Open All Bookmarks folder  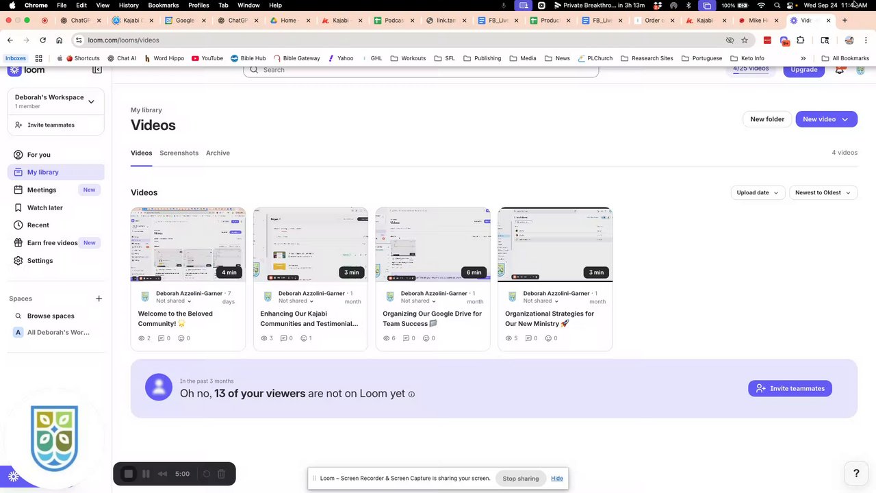pos(845,58)
